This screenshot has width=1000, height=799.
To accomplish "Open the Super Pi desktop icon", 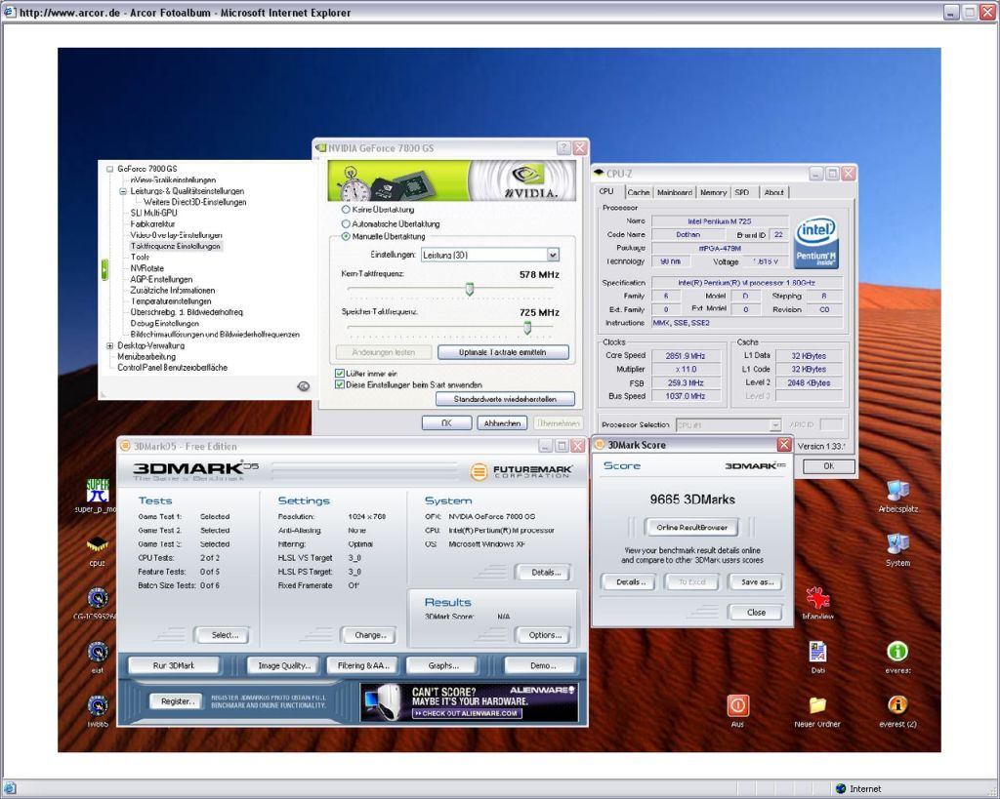I will pyautogui.click(x=98, y=491).
